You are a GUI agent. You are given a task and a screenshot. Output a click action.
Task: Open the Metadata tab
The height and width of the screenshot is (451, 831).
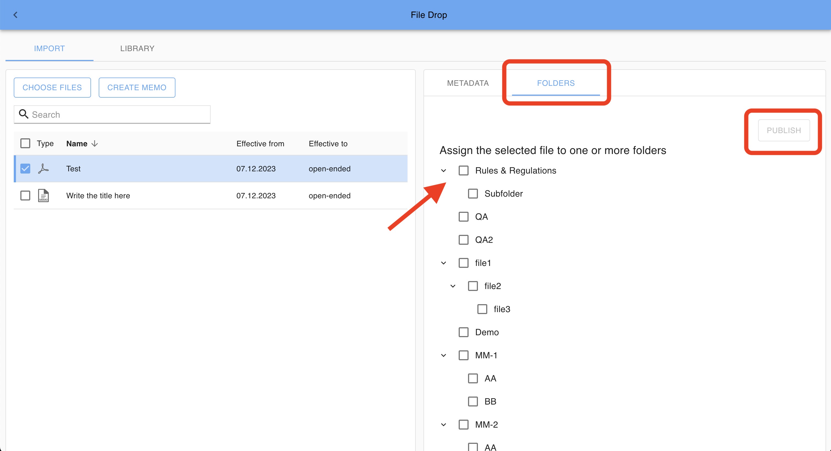(468, 83)
